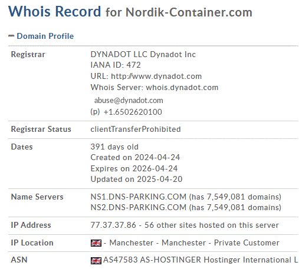Click whois.dynadot.com server text

point(182,87)
